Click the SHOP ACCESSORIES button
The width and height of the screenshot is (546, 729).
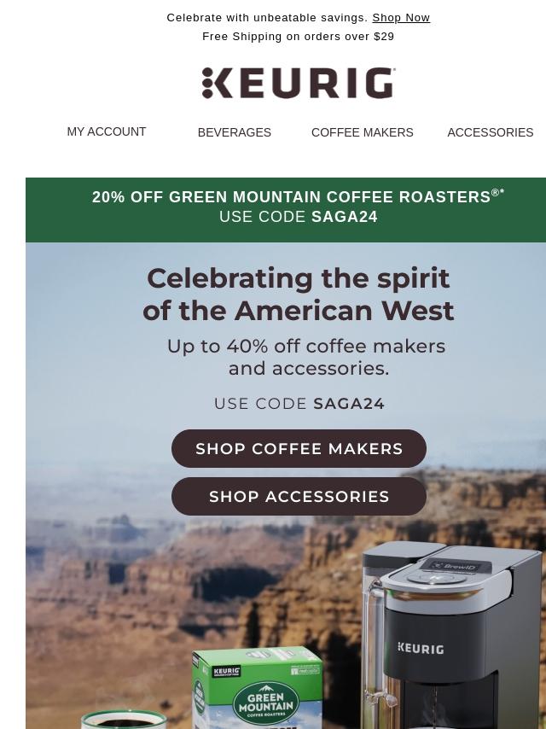point(299,496)
